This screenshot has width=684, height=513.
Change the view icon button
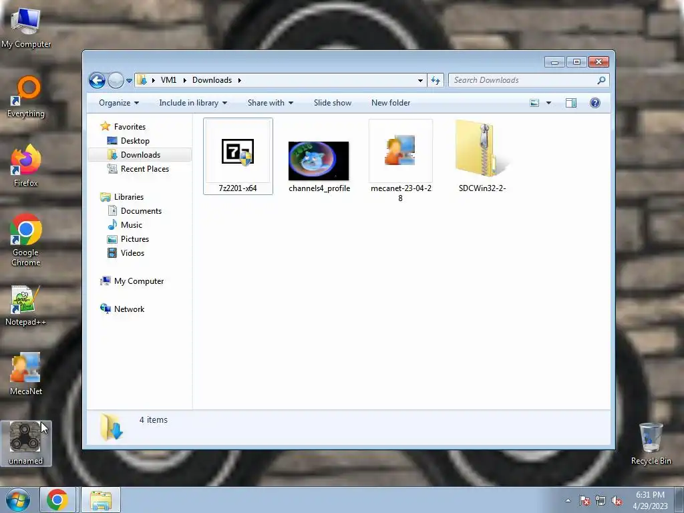coord(534,103)
